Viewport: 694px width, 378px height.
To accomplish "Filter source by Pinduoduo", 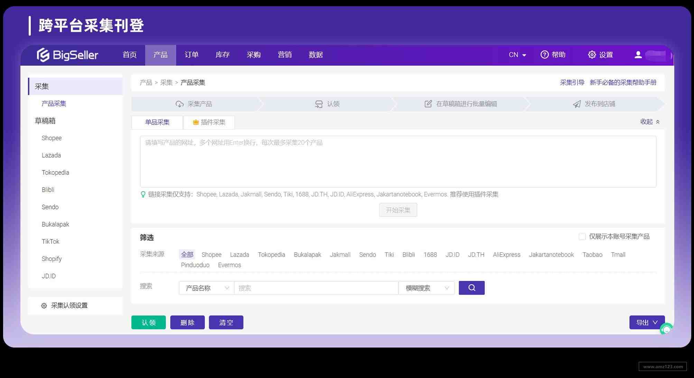I will tap(195, 265).
